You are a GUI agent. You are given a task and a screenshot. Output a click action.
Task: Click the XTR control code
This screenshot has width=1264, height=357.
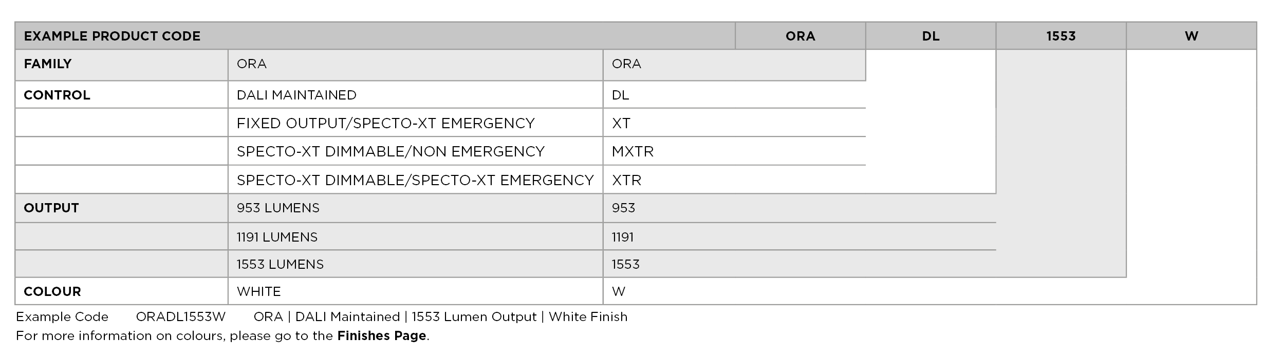coord(627,181)
